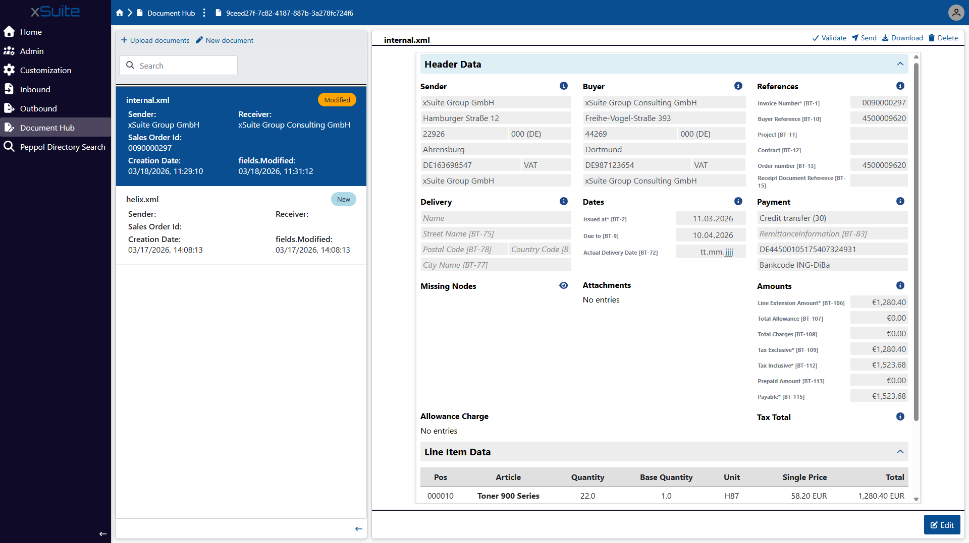Click the Sender info icon
Screen dimensions: 969x543
pos(564,86)
